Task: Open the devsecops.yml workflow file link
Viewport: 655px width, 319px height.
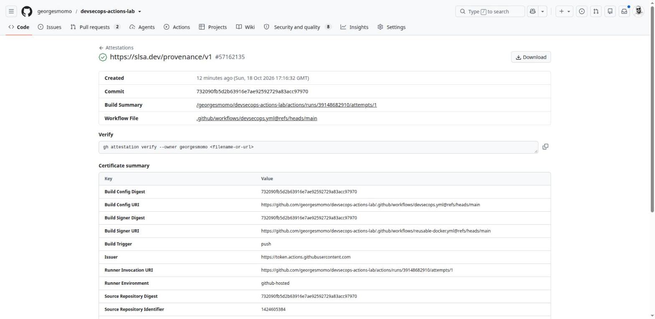Action: 256,118
